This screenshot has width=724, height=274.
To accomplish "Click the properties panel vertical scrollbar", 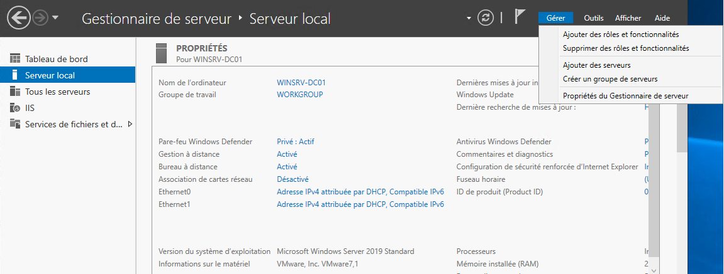I will (x=654, y=188).
